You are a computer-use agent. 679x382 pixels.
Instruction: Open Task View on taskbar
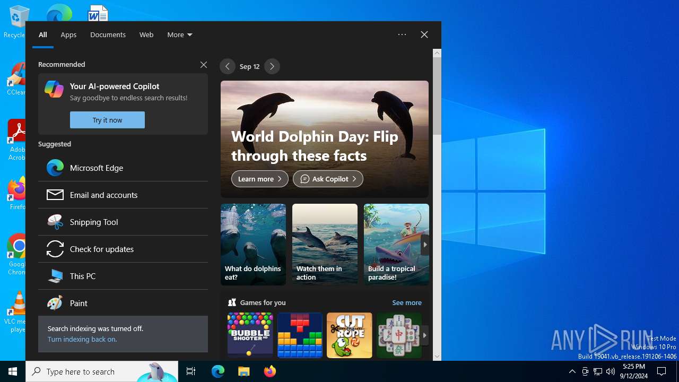tap(191, 371)
